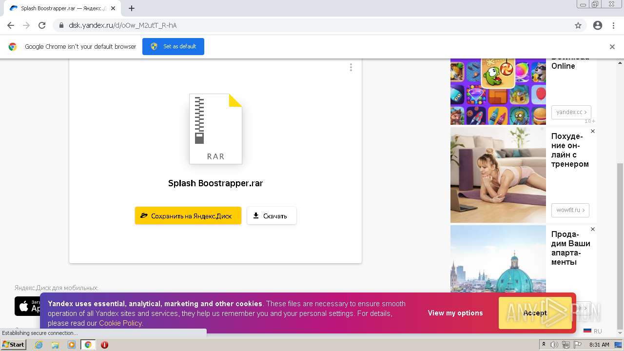Open the apartments ad city image
Image resolution: width=624 pixels, height=351 pixels.
[498, 259]
